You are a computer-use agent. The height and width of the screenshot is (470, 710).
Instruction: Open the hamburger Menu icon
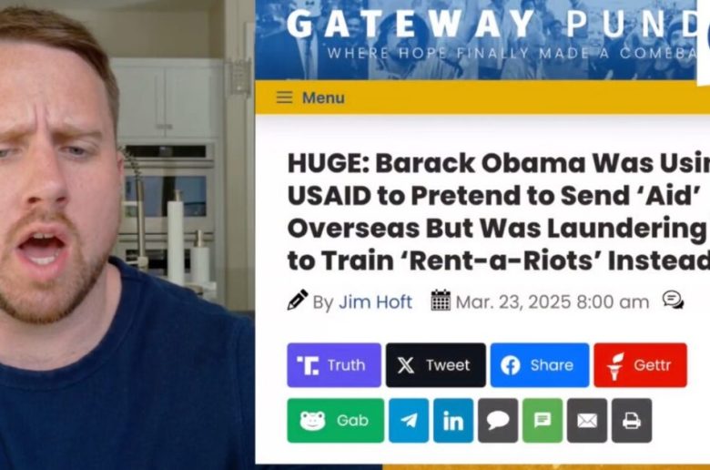click(284, 97)
